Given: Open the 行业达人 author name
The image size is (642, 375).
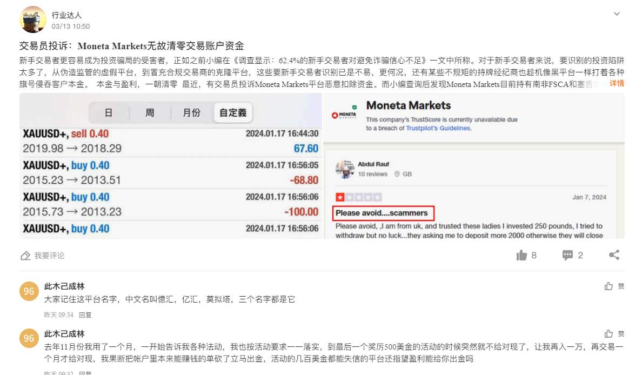Looking at the screenshot, I should [66, 15].
